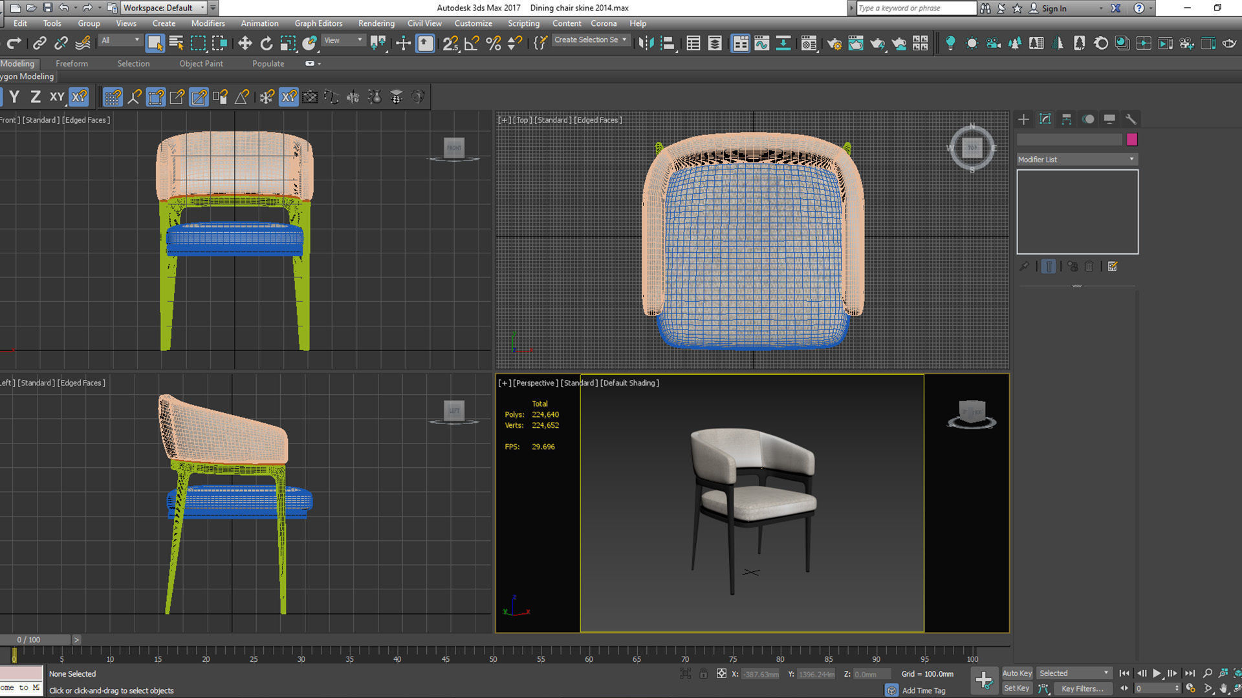Click the Mirror tool icon
1242x698 pixels.
(x=646, y=43)
